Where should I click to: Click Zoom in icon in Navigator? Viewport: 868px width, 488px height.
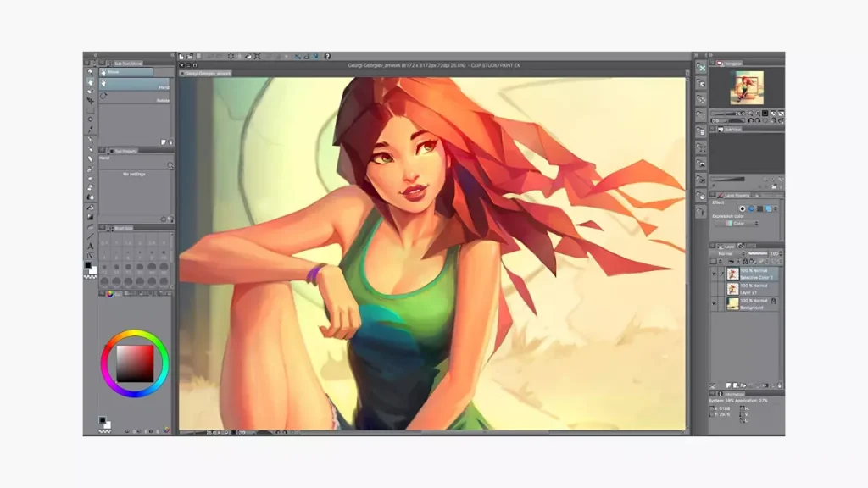point(759,114)
